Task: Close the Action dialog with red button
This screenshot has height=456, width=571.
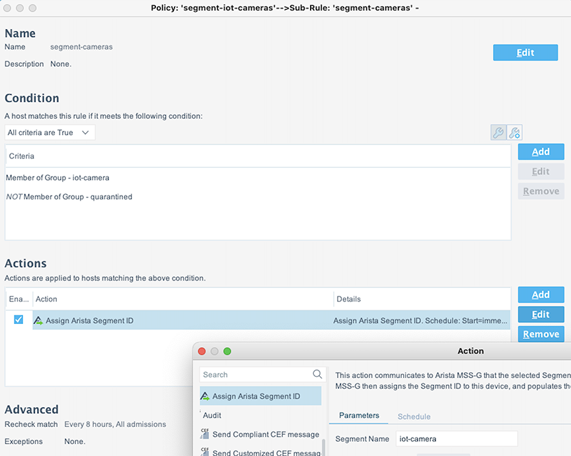Action: click(x=202, y=351)
